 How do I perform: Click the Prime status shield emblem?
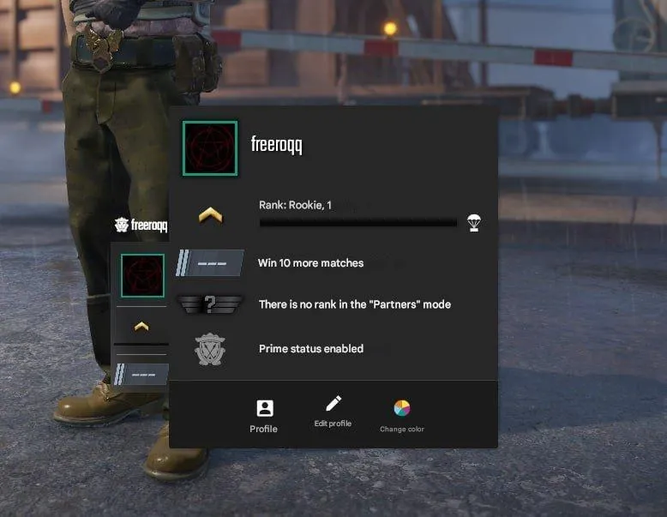point(210,350)
